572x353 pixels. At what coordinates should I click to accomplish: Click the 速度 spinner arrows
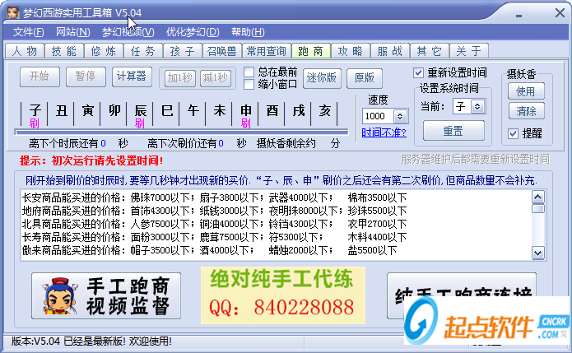(x=400, y=116)
